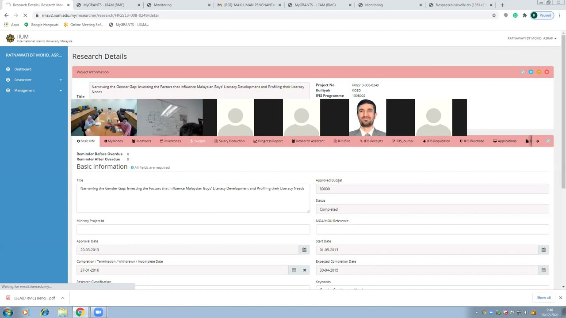Expand the Researcher sidebar menu
The height and width of the screenshot is (318, 566).
click(34, 80)
